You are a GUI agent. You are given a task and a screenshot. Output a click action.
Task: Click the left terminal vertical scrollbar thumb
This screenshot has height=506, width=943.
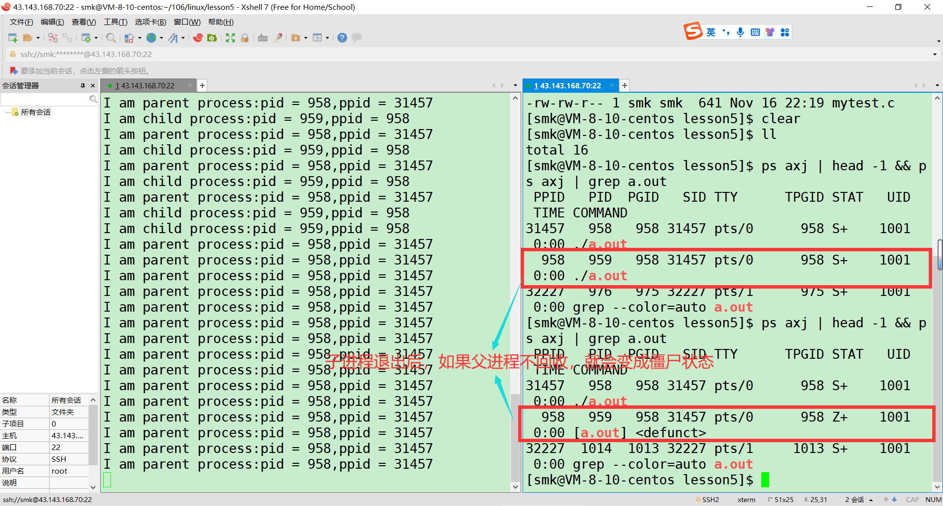pos(515,438)
